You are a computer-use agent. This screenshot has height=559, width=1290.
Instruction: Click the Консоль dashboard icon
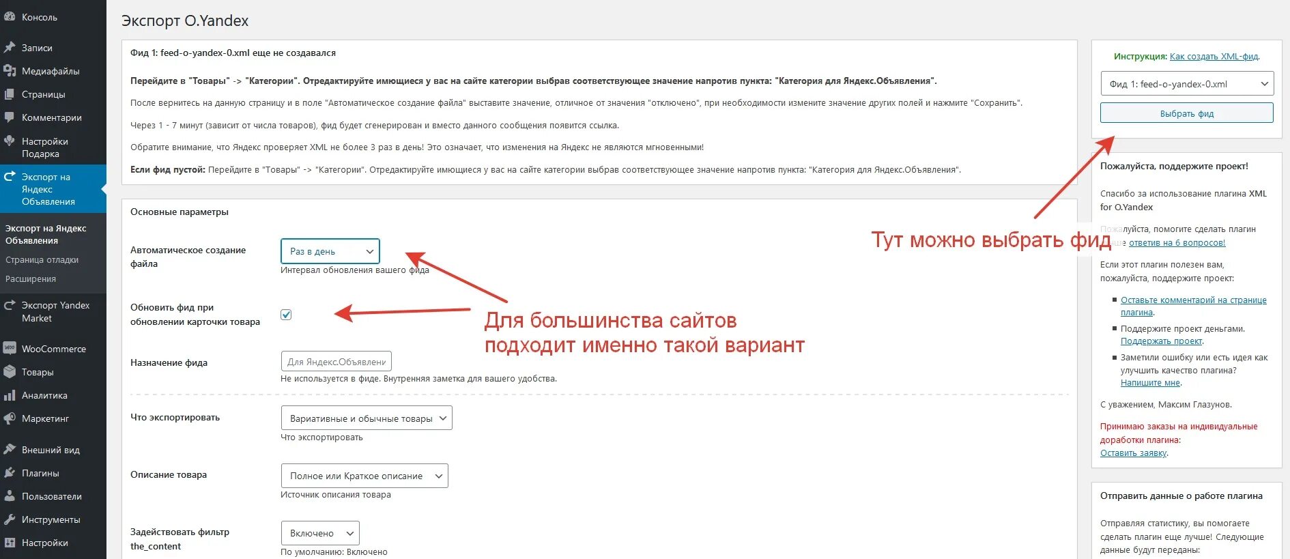pos(10,17)
